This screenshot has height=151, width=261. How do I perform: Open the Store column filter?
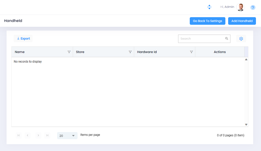click(x=130, y=52)
